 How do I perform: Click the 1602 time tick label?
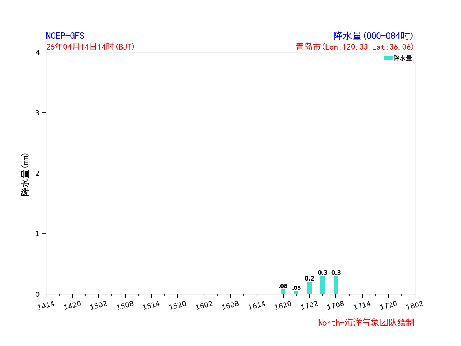(204, 305)
